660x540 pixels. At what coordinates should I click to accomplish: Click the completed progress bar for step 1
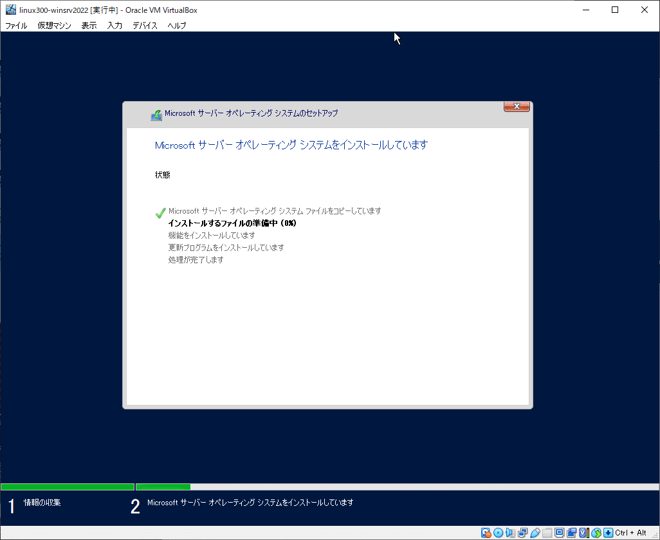pos(68,487)
